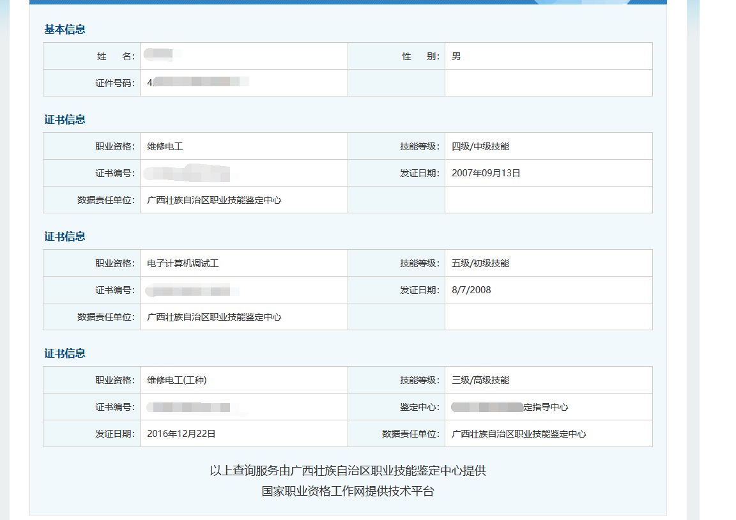This screenshot has width=736, height=520.
Task: Select the 三级/高级技能 skill level
Action: click(480, 380)
